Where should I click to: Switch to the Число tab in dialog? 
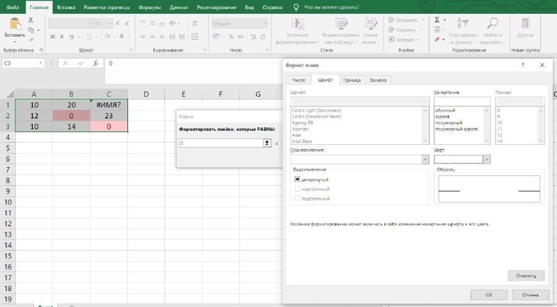(x=299, y=80)
